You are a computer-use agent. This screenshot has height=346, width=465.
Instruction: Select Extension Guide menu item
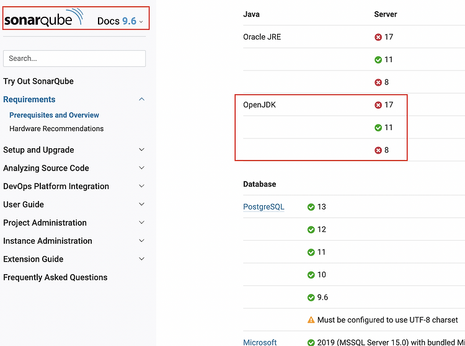click(x=33, y=259)
